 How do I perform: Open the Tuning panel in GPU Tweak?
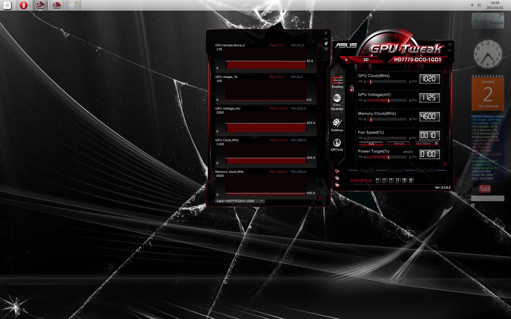[337, 82]
